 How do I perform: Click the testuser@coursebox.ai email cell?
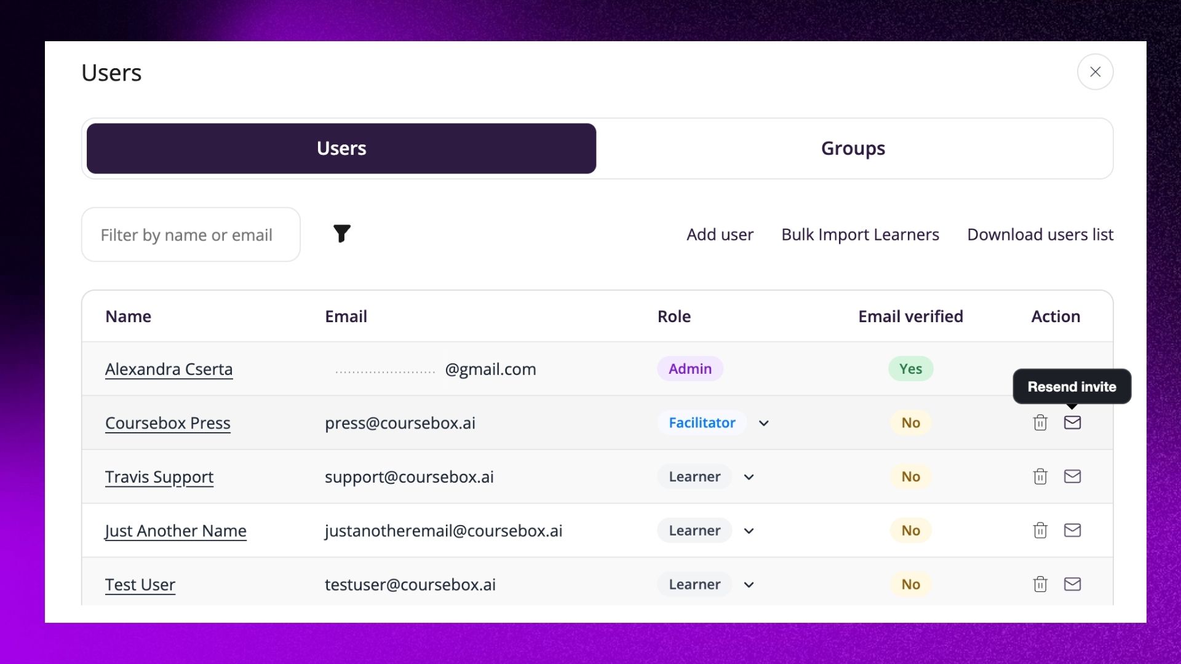click(x=410, y=585)
